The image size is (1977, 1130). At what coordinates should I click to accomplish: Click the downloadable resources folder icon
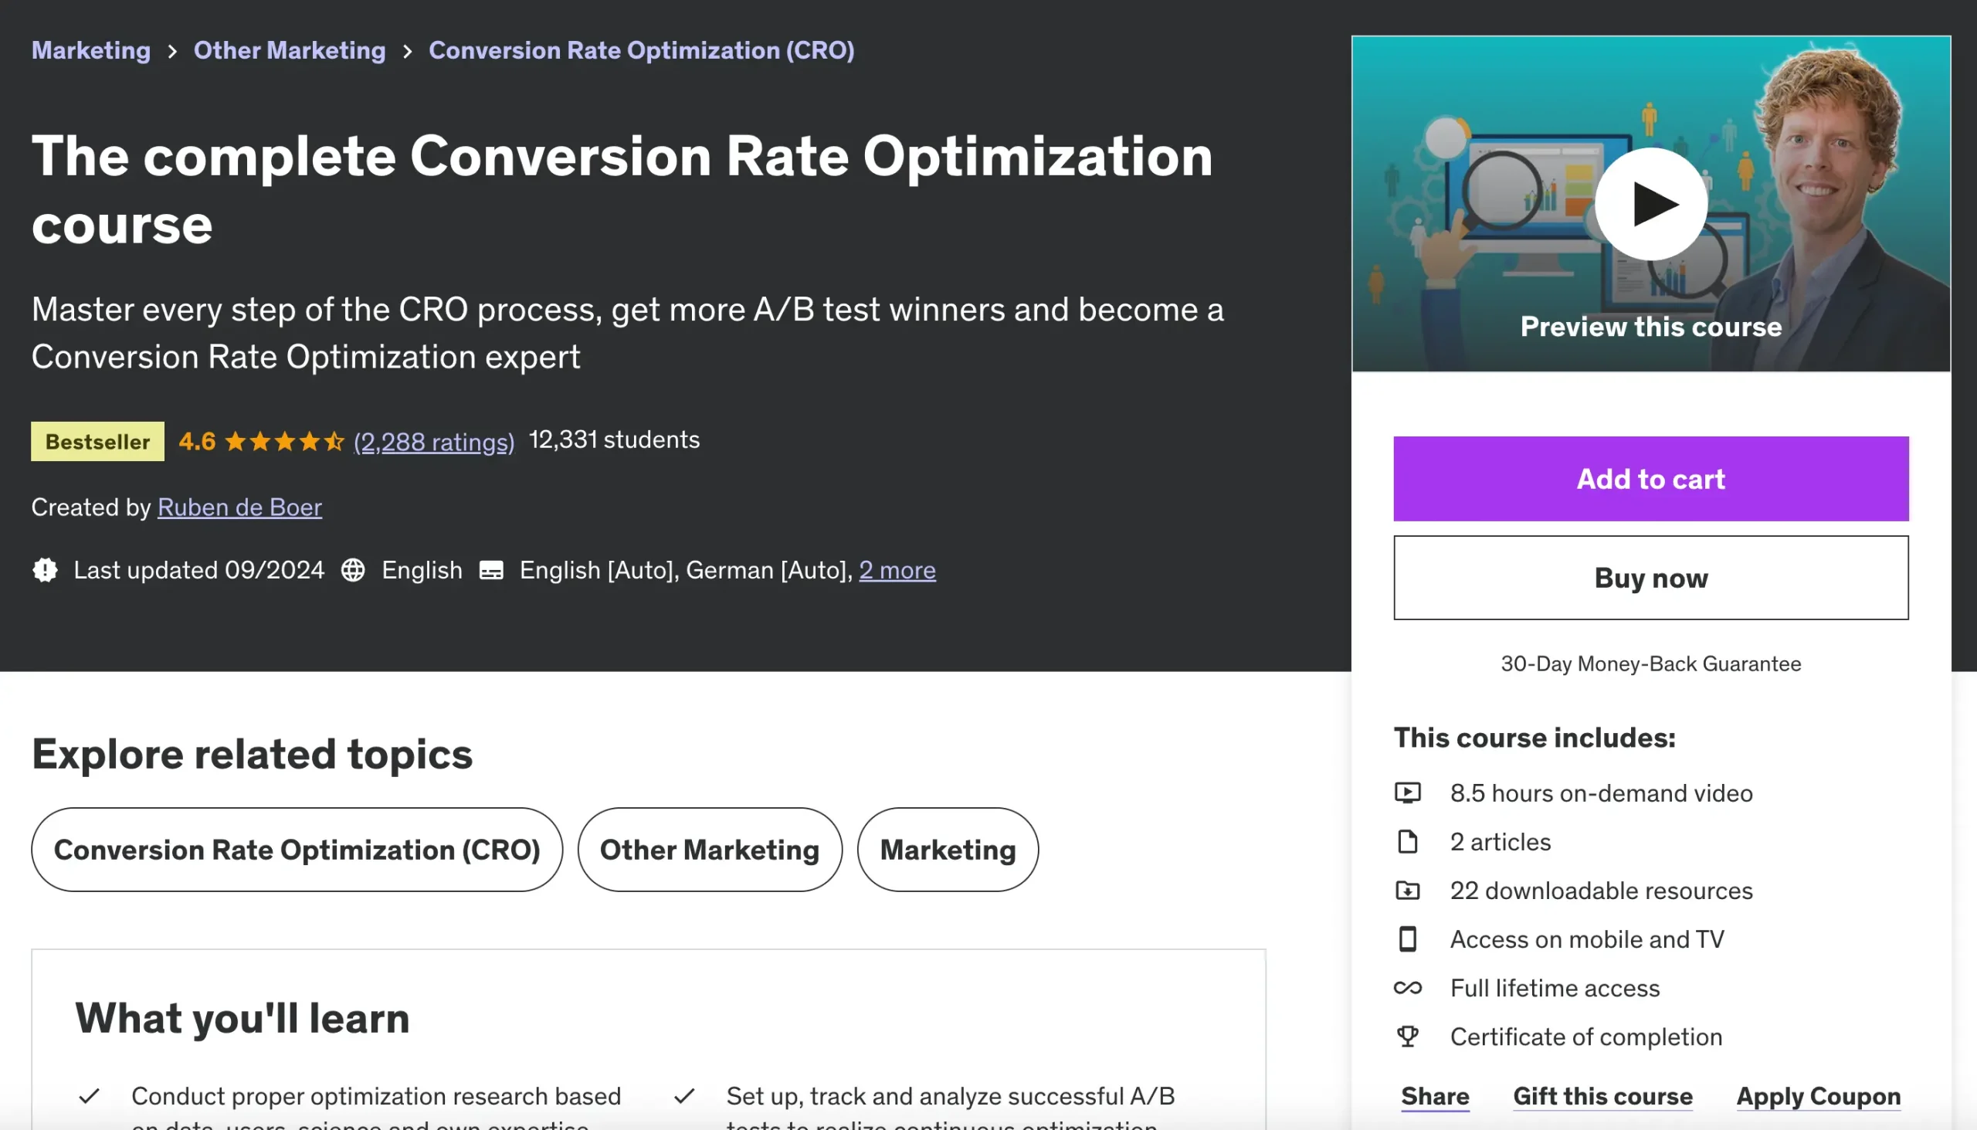(1408, 891)
